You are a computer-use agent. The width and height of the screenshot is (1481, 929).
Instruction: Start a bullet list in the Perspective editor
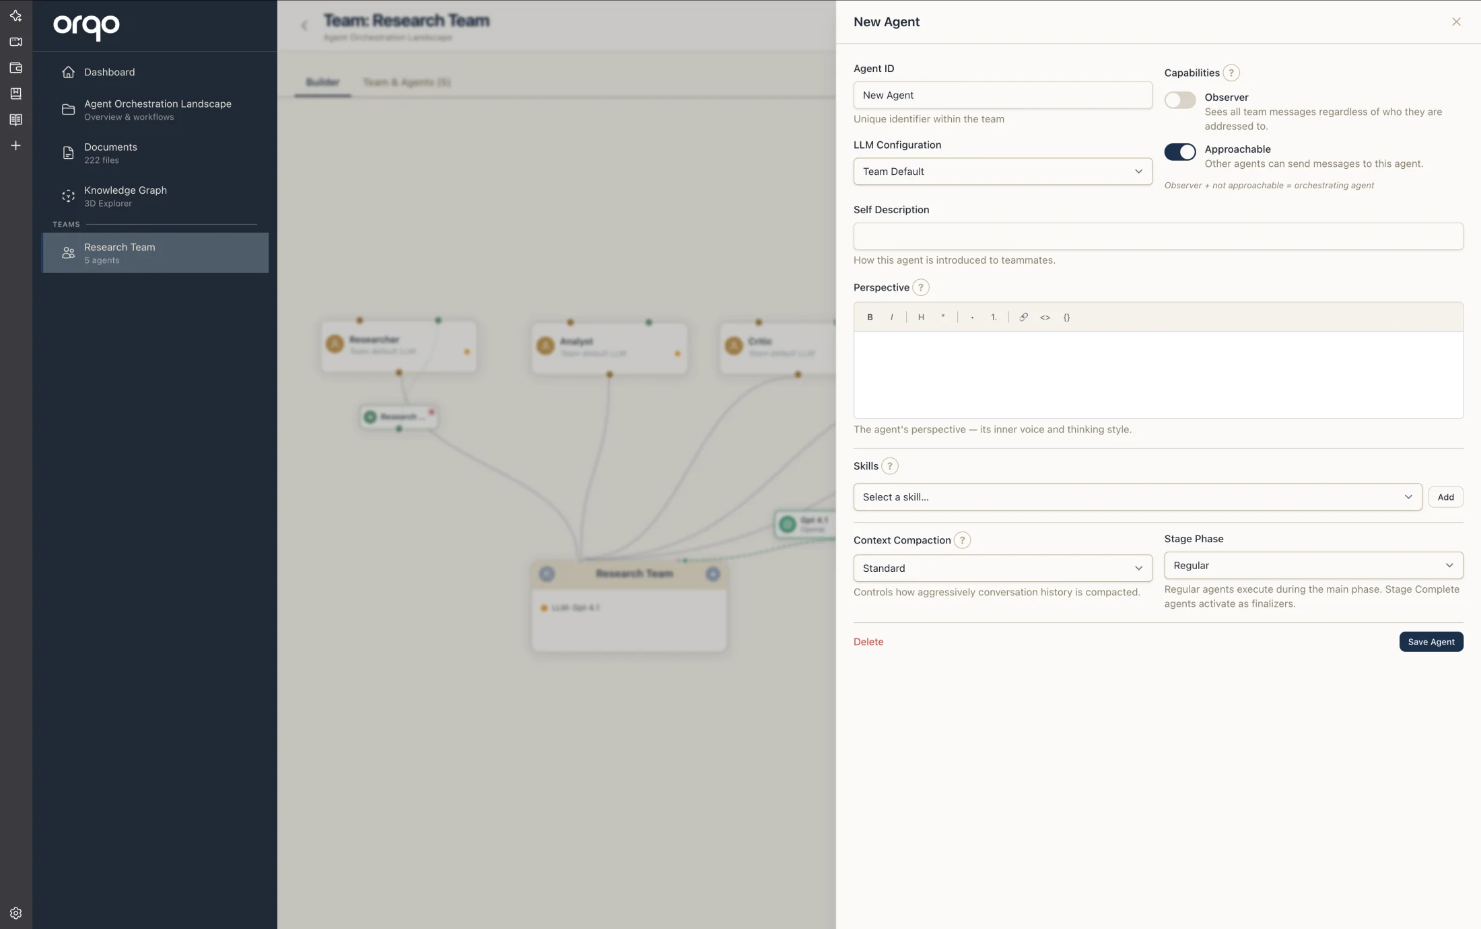(x=972, y=317)
